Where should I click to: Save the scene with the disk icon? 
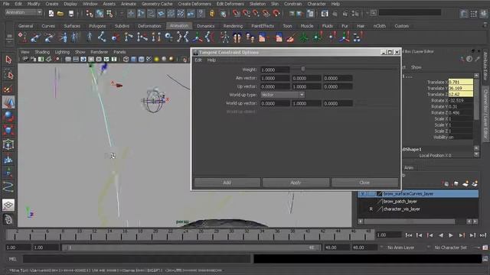(71, 14)
